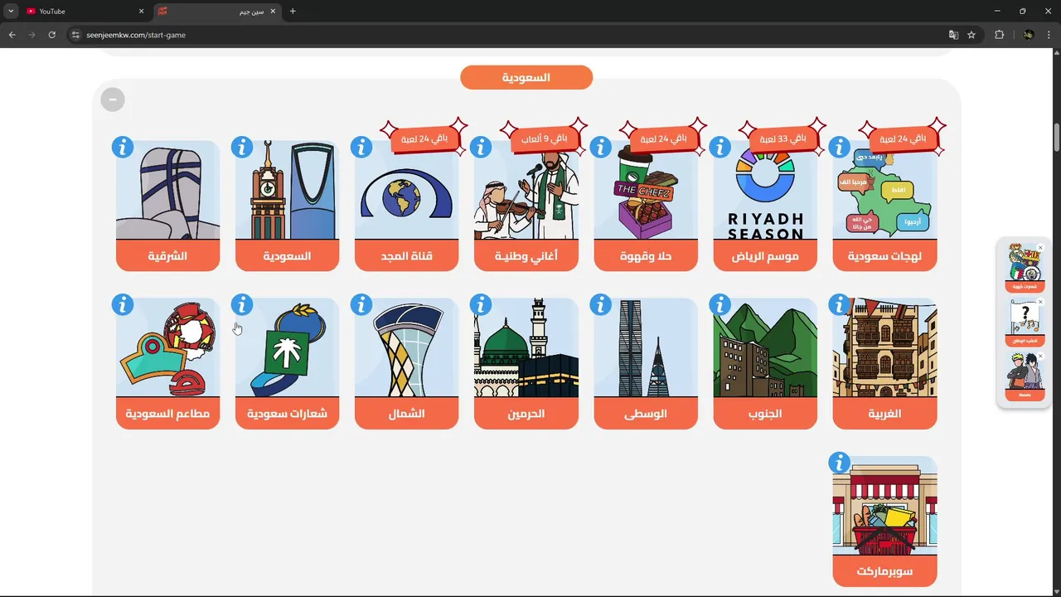
Task: Choose the قناة المجد category image
Action: 407,191
